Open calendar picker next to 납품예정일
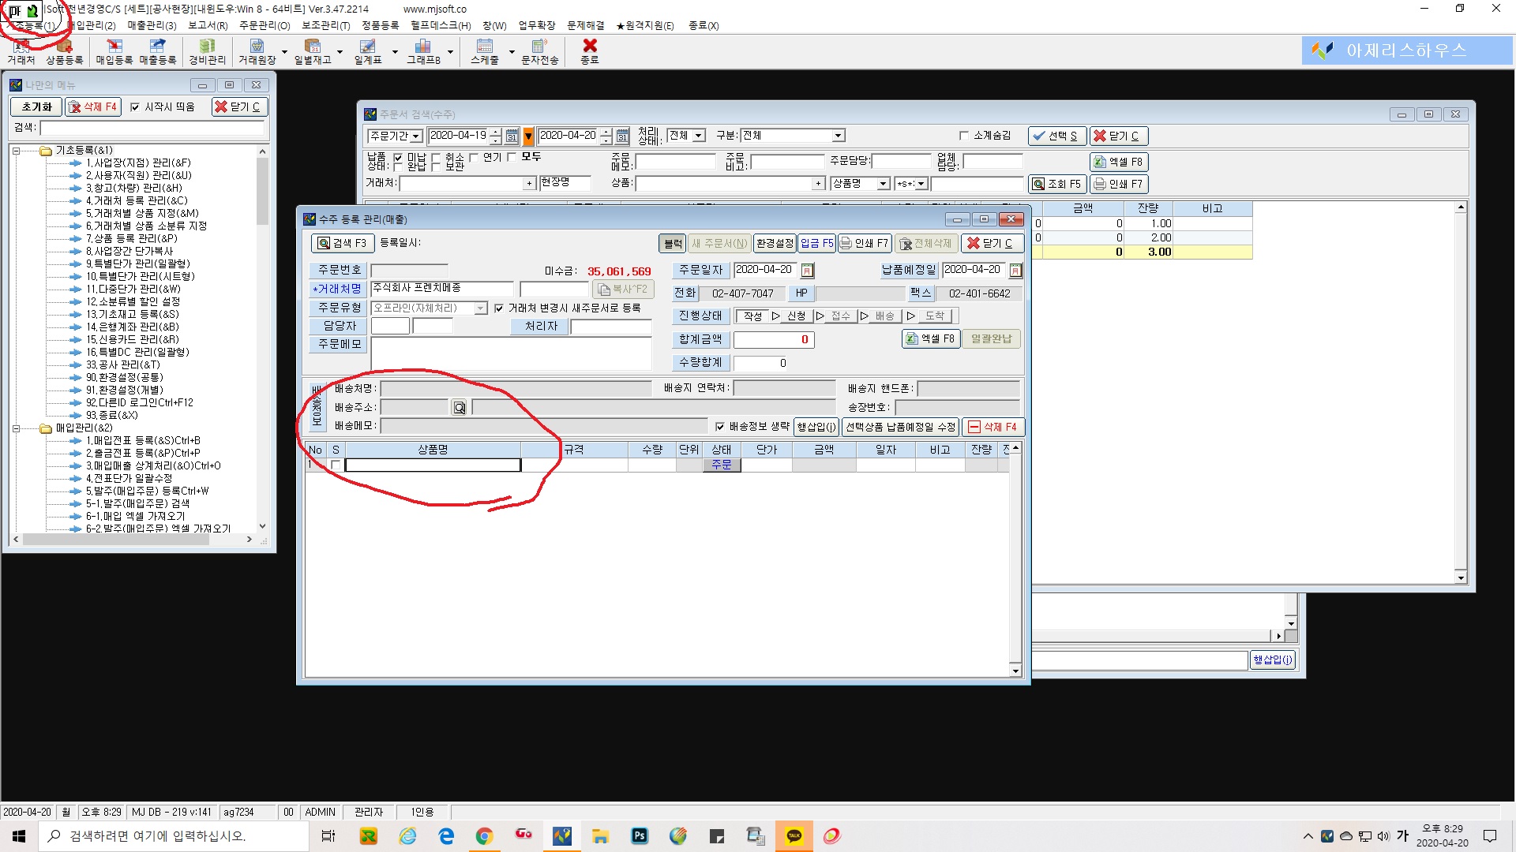Screen dimensions: 1516x852 (1015, 271)
